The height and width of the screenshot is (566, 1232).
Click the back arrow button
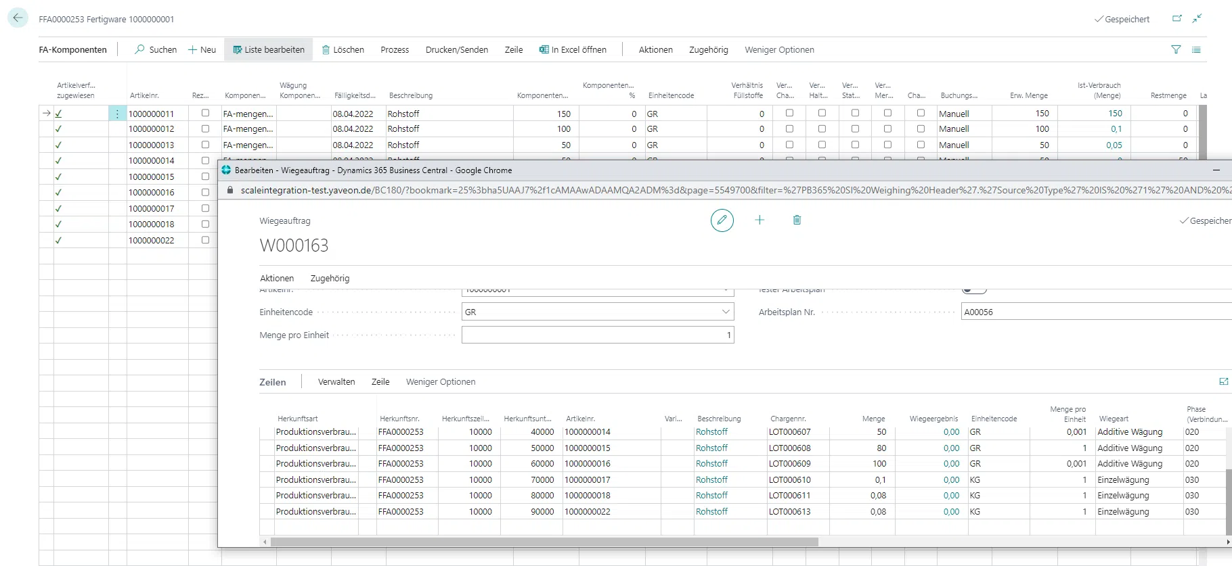tap(18, 18)
